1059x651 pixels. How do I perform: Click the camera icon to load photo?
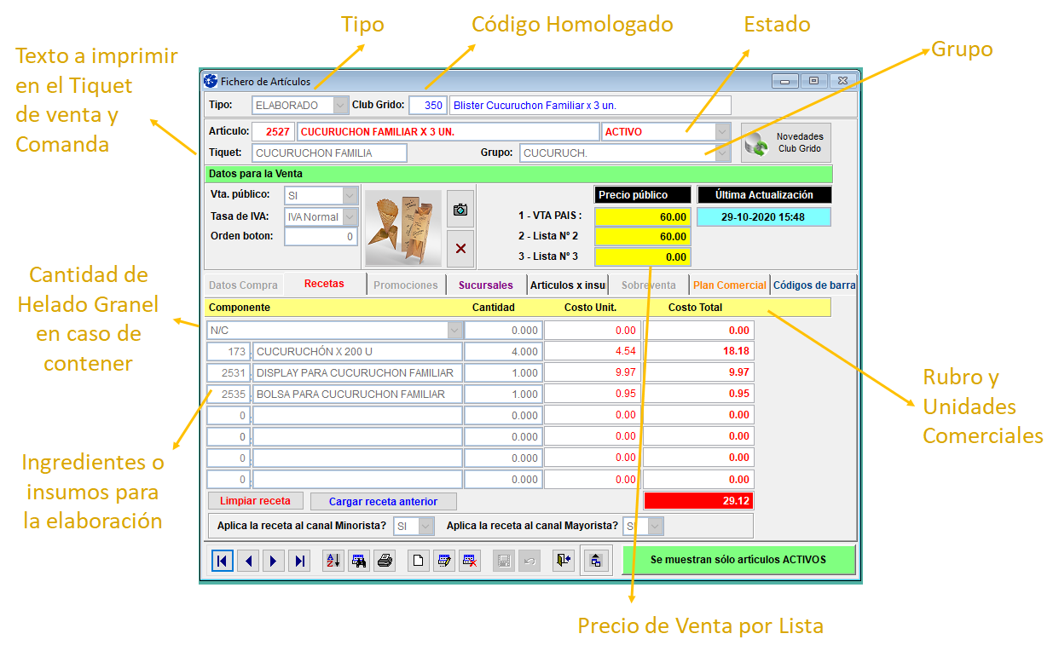coord(460,210)
